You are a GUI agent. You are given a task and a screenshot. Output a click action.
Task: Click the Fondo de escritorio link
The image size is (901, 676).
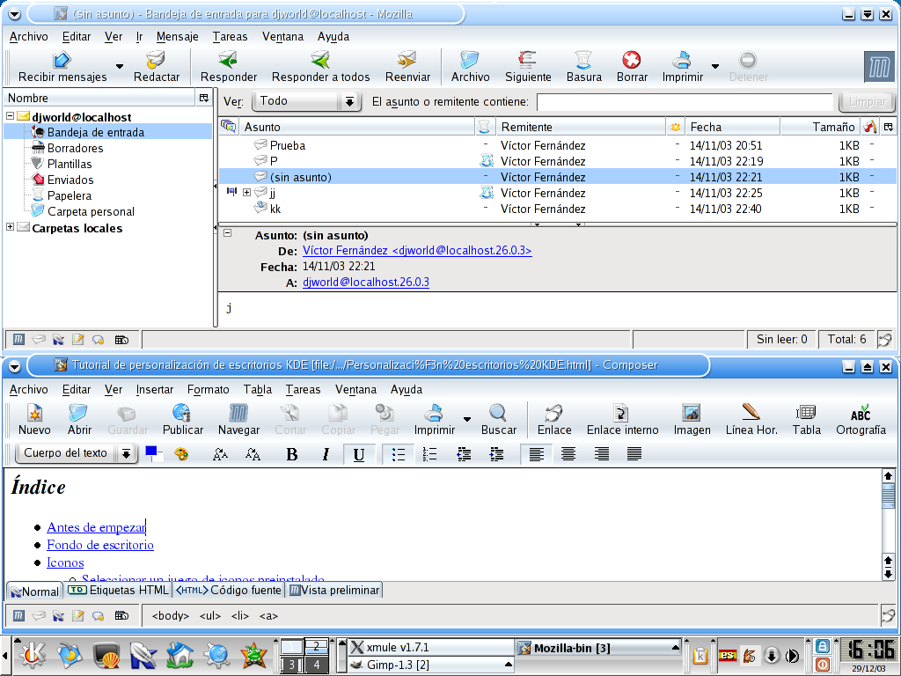click(x=100, y=545)
